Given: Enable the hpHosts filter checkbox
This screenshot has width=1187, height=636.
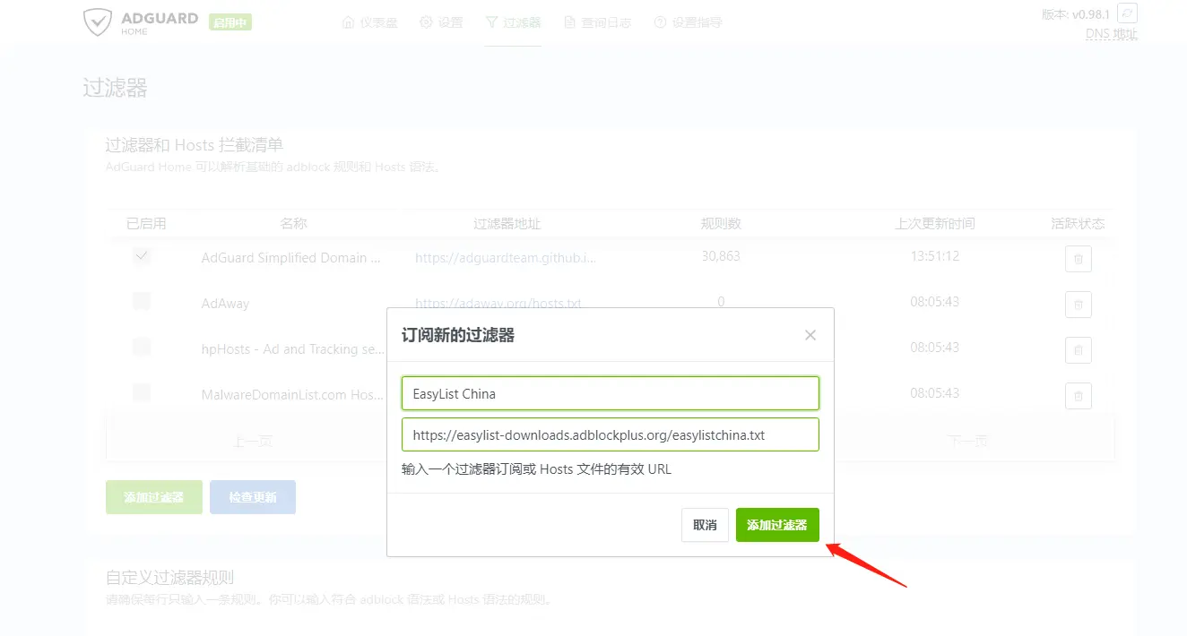Looking at the screenshot, I should coord(142,347).
